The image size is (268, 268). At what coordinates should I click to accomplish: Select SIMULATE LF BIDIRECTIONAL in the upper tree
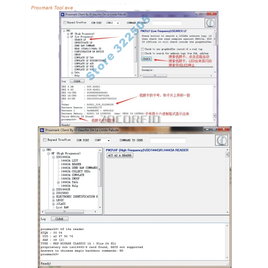pos(90,61)
